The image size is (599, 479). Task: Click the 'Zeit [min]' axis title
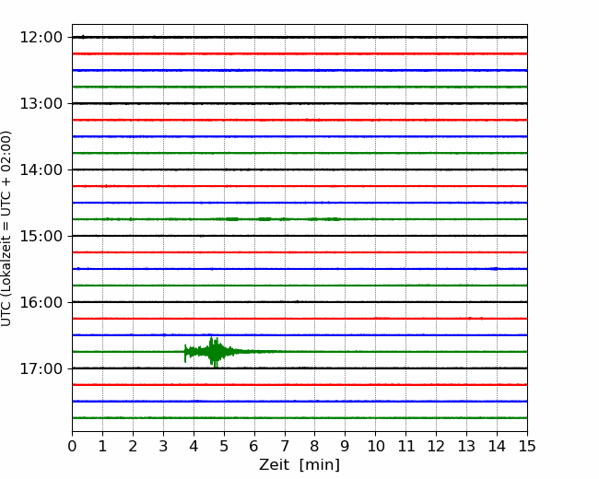[x=299, y=465]
